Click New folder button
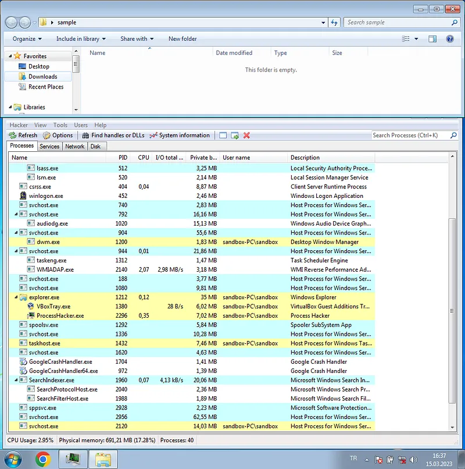The width and height of the screenshot is (465, 469). click(183, 39)
